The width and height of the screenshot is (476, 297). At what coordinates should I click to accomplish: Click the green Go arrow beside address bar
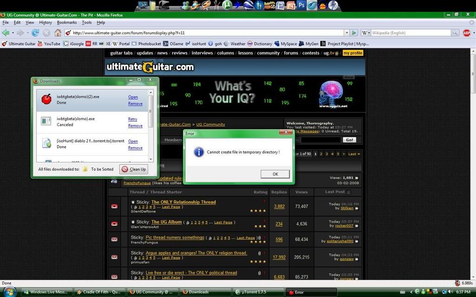point(354,33)
